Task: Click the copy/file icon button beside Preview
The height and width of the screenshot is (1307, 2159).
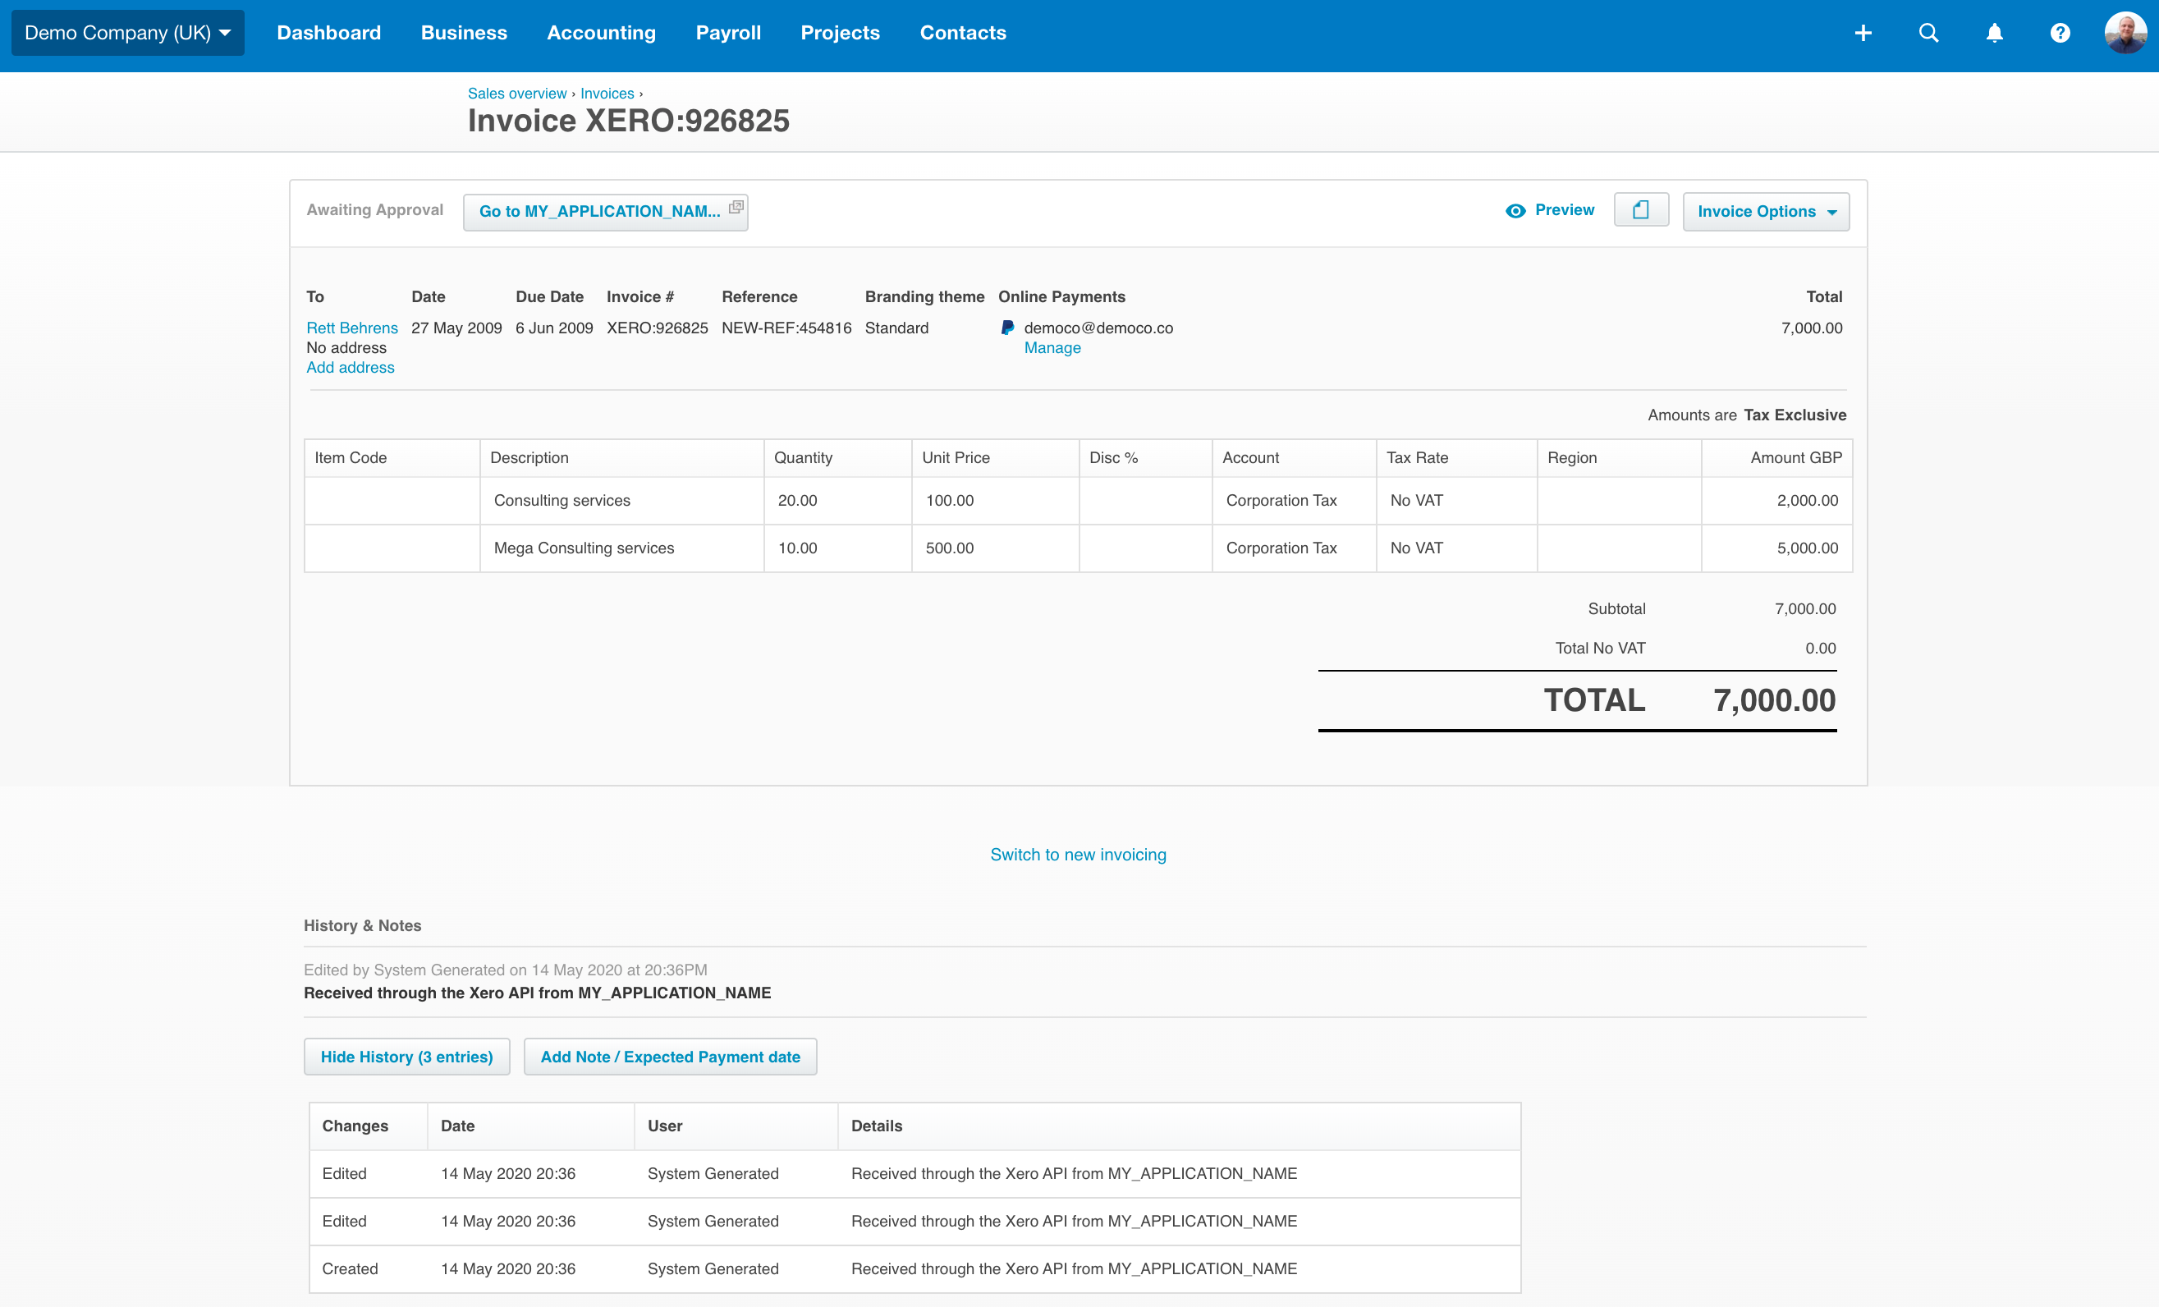Action: pyautogui.click(x=1641, y=210)
